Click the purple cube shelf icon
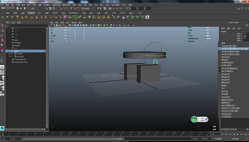The width and height of the screenshot is (249, 142). [x=65, y=17]
